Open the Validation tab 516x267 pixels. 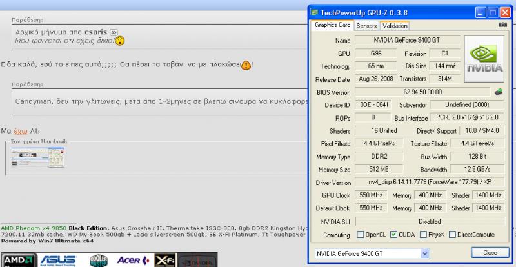[x=395, y=26]
